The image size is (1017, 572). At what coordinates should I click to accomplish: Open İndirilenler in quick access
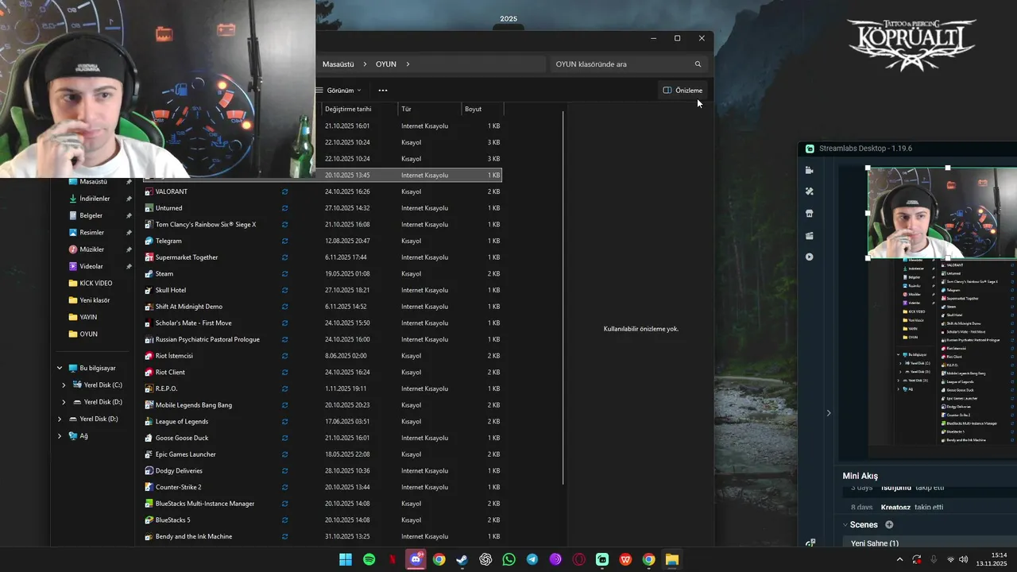point(95,199)
